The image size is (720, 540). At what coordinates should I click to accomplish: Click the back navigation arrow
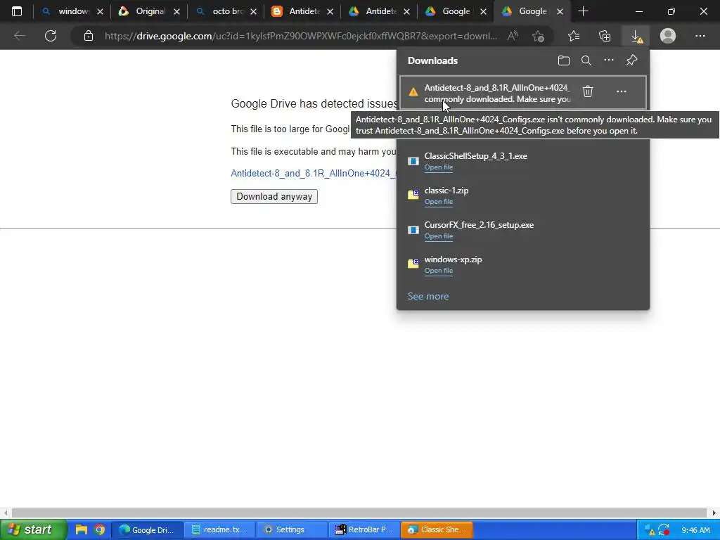[x=19, y=36]
